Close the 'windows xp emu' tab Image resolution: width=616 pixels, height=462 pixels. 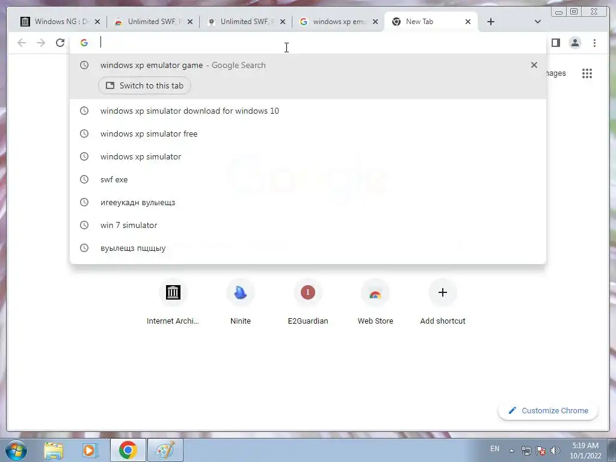click(375, 22)
